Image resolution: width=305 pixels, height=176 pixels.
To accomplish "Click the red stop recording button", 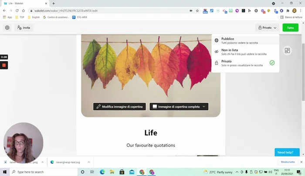I will point(4,65).
